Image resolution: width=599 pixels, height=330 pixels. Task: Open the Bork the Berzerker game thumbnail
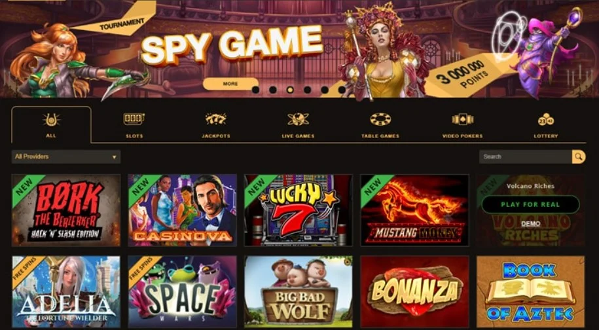(x=66, y=210)
